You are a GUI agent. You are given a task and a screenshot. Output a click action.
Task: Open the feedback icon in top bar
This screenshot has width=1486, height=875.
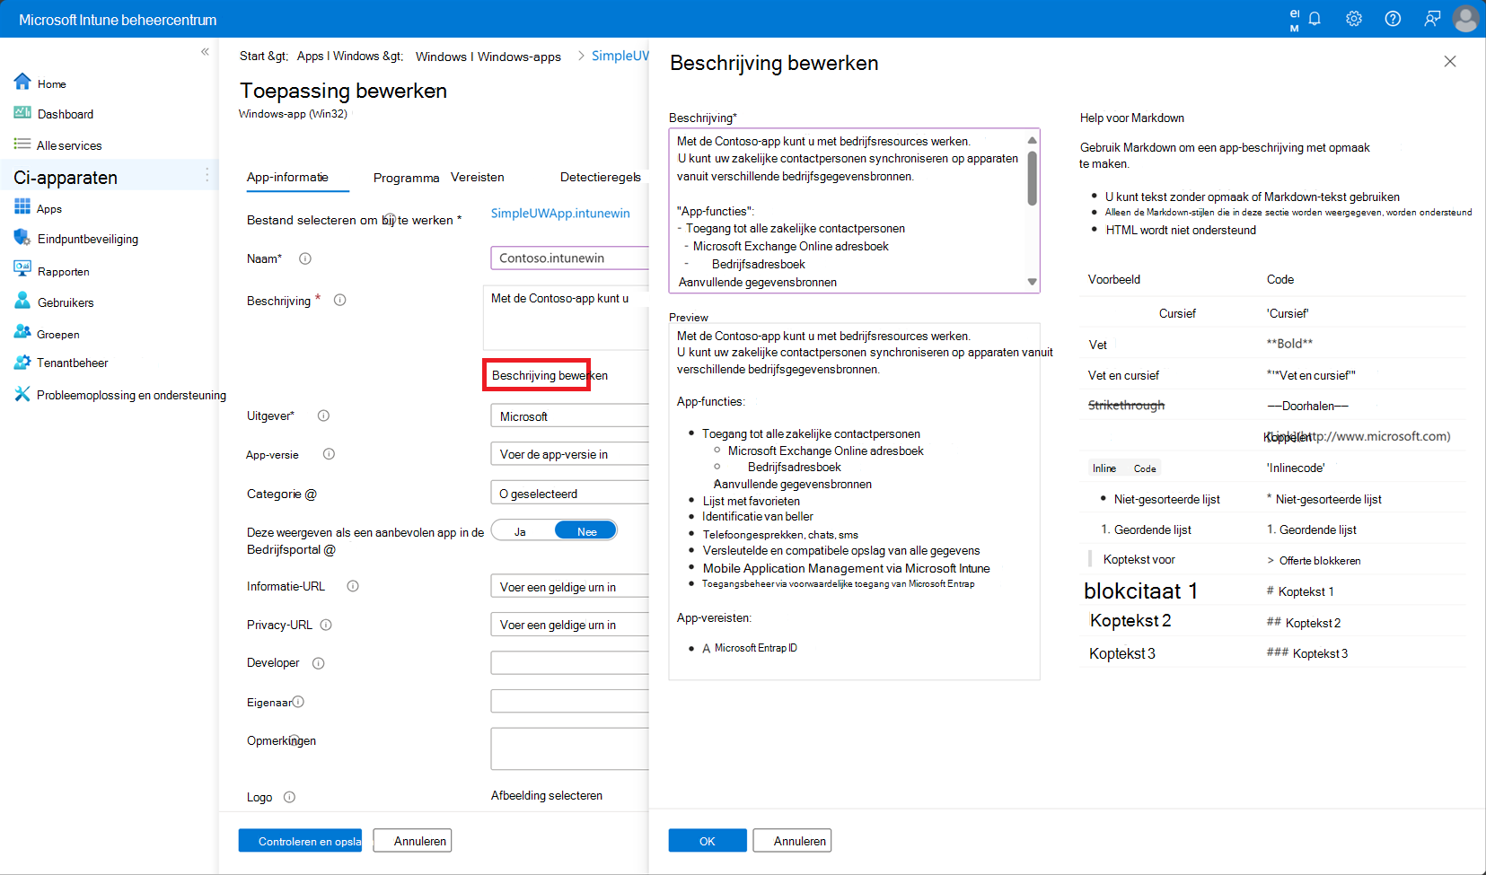(x=1432, y=19)
